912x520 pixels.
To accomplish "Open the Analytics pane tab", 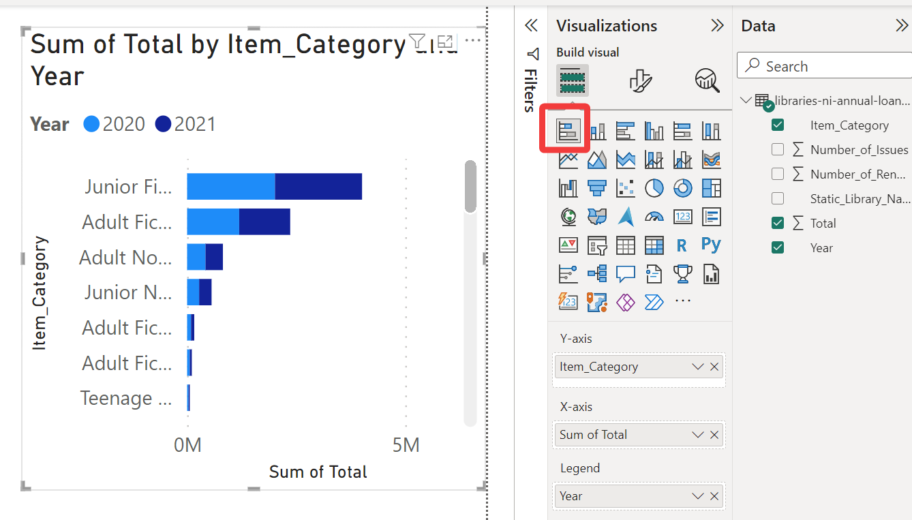I will (x=707, y=80).
